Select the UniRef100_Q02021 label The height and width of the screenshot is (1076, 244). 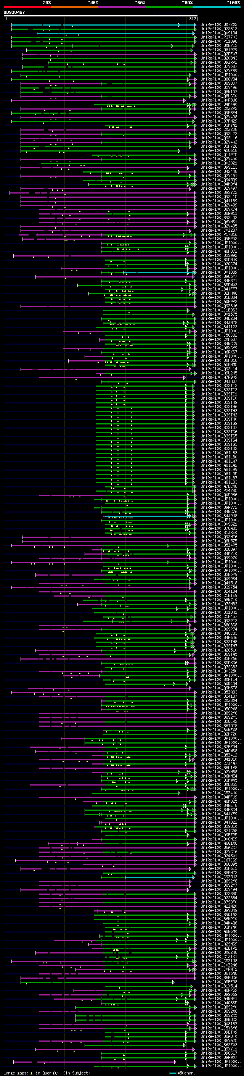tap(219, 163)
